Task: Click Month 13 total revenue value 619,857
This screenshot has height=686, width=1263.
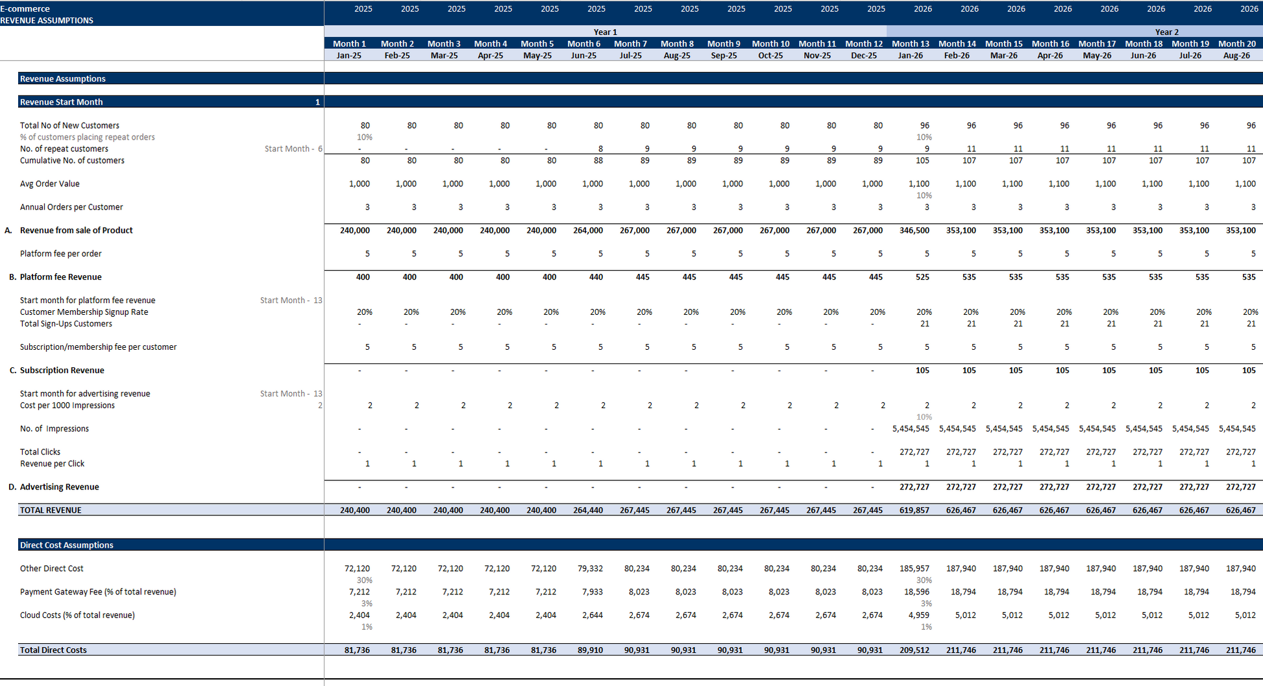Action: click(x=914, y=510)
